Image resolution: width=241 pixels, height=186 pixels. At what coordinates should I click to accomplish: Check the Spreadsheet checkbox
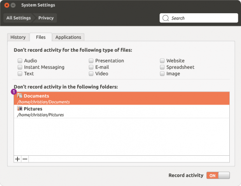[162, 67]
